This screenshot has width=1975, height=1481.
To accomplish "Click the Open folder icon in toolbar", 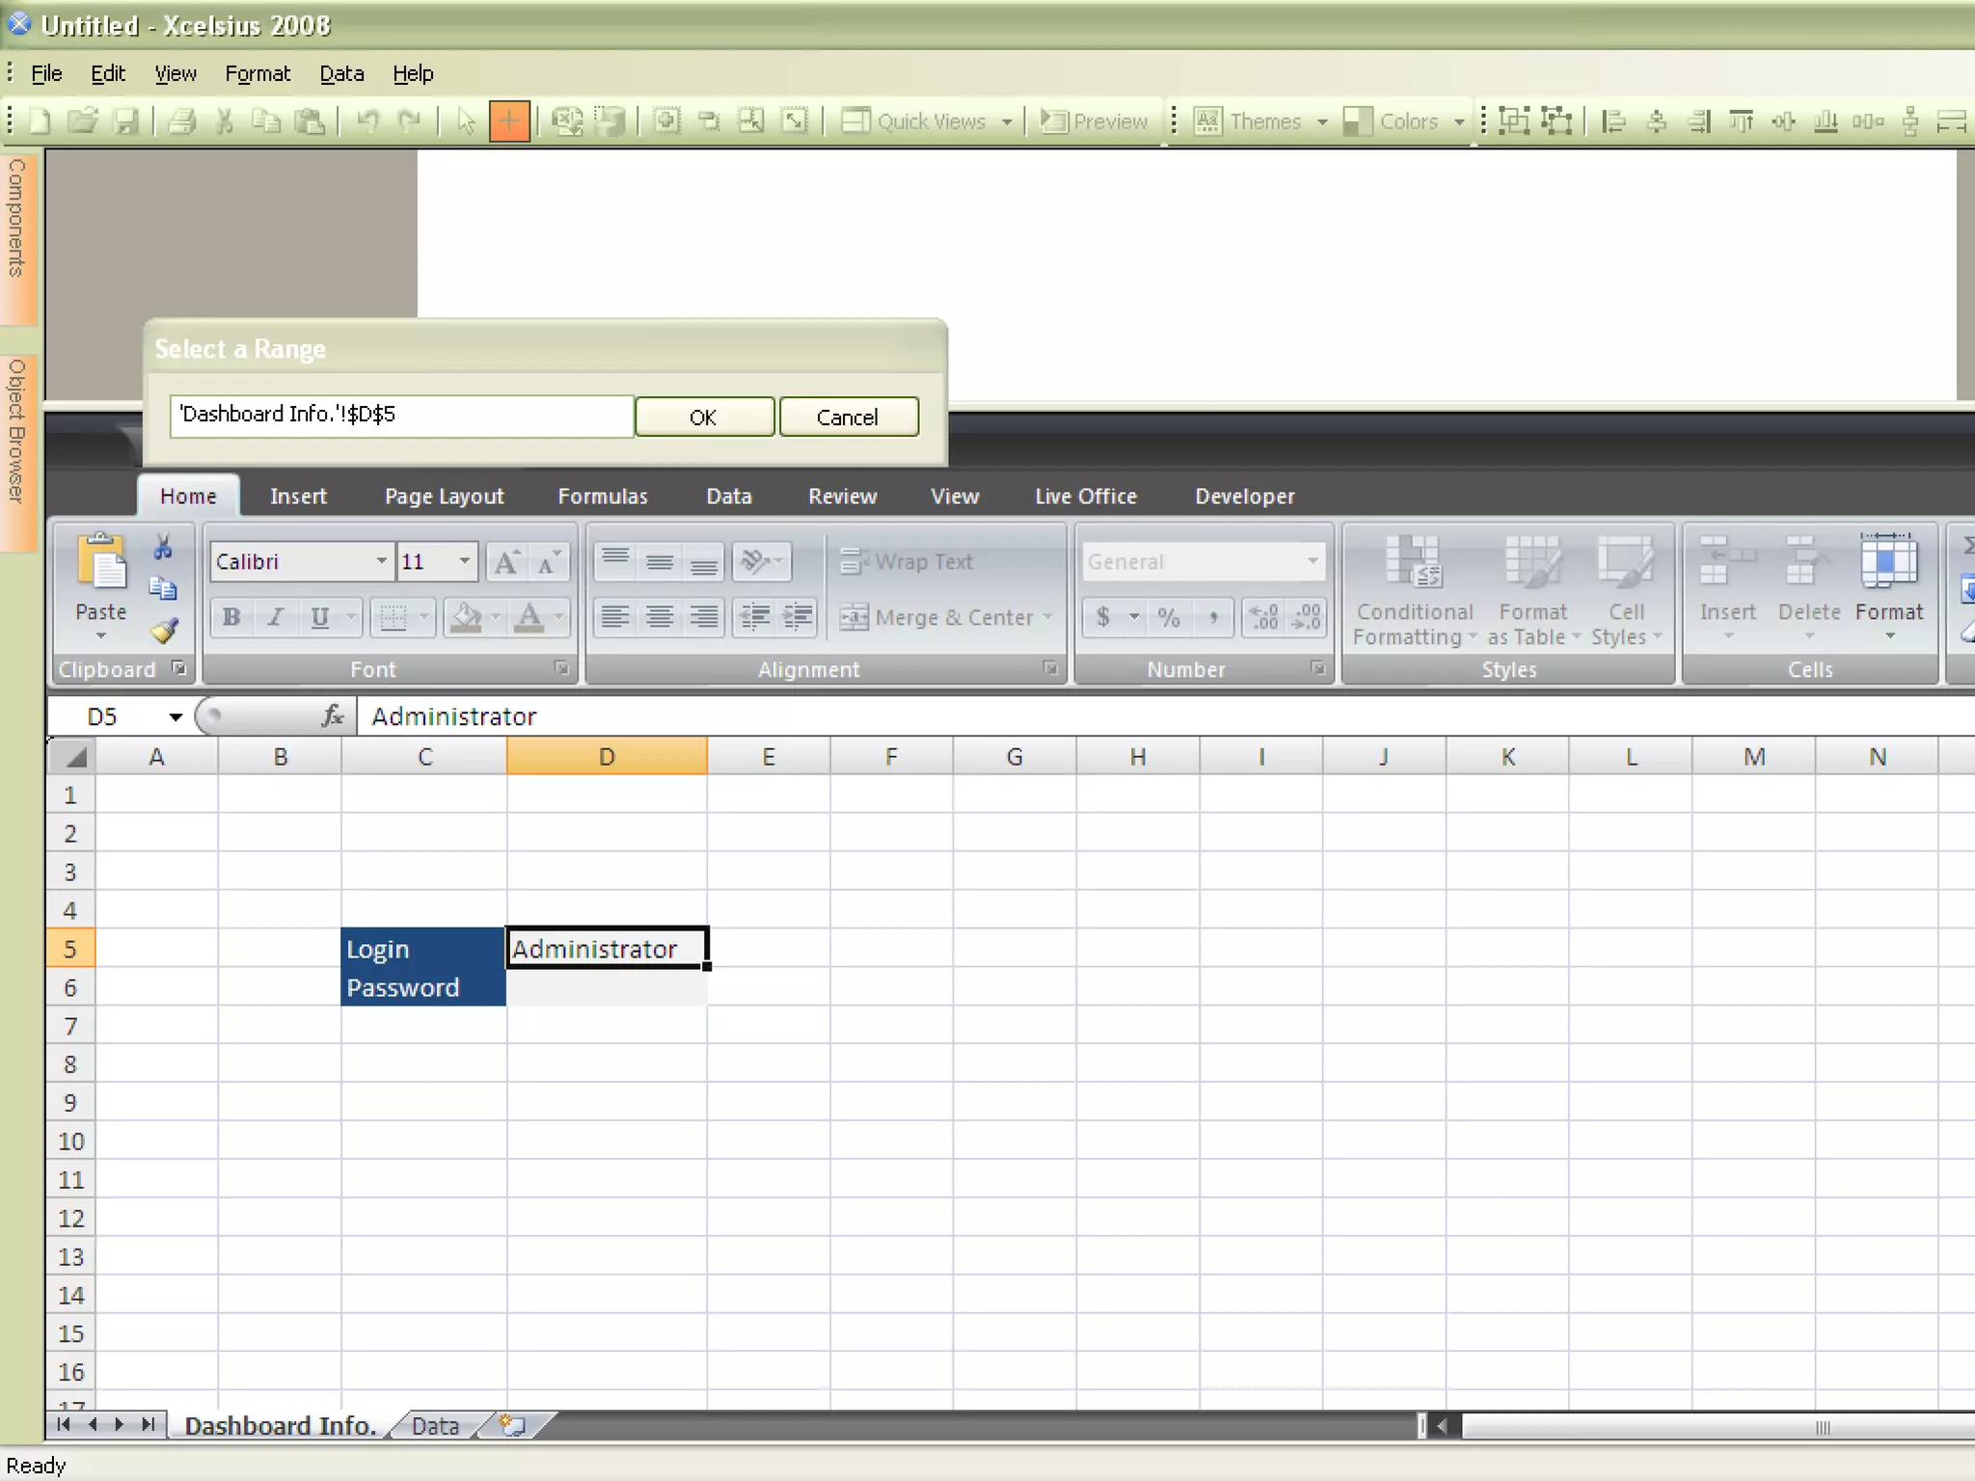I will coord(83,121).
